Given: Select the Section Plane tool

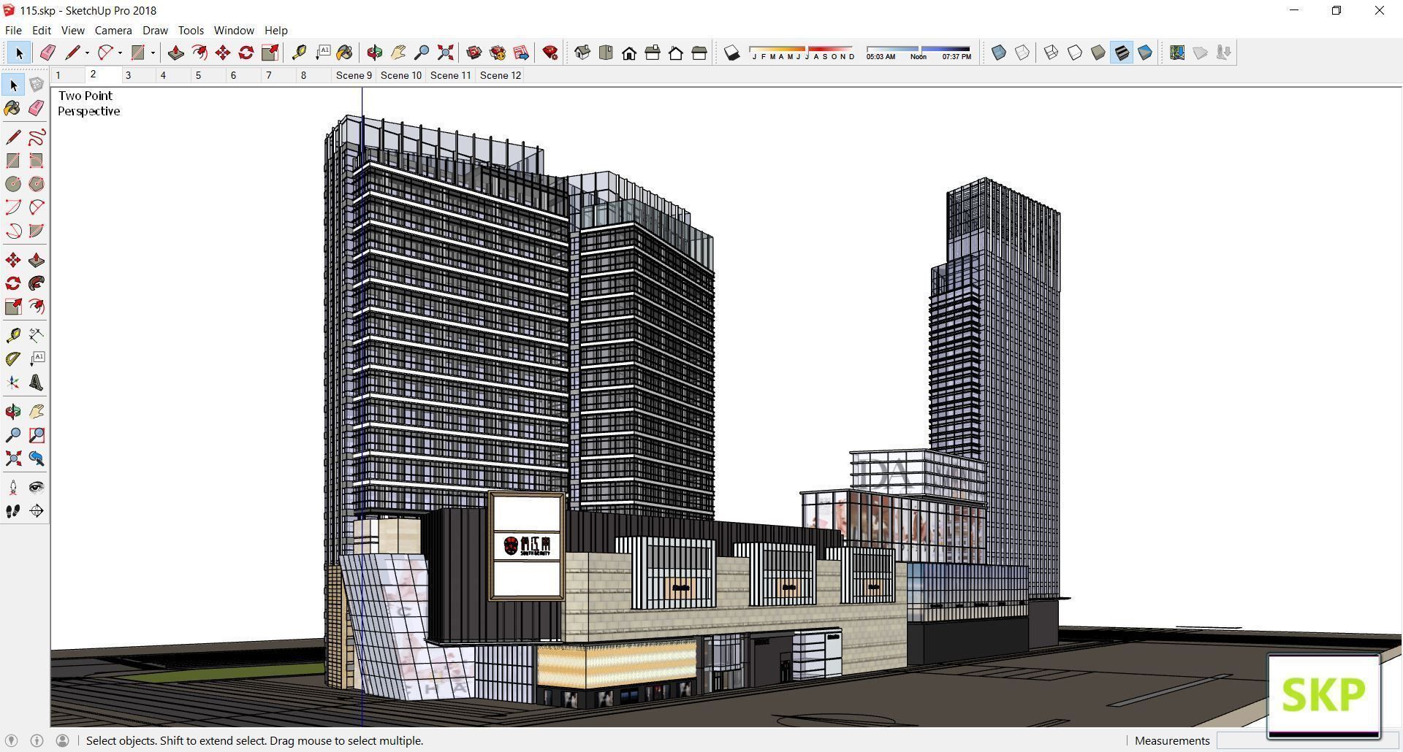Looking at the screenshot, I should tap(37, 511).
